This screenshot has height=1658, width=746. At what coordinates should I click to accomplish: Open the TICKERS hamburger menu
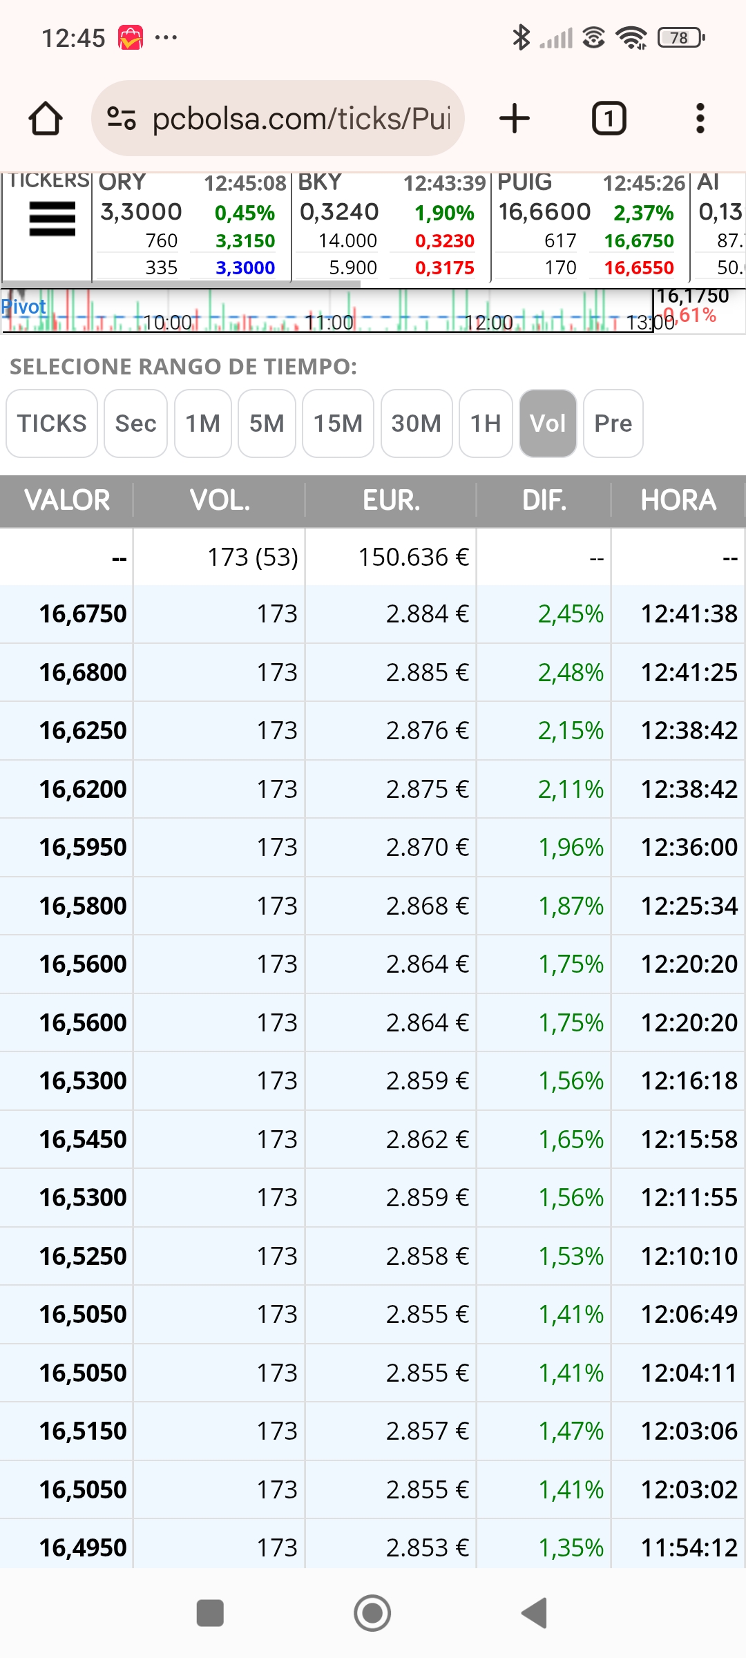tap(52, 219)
